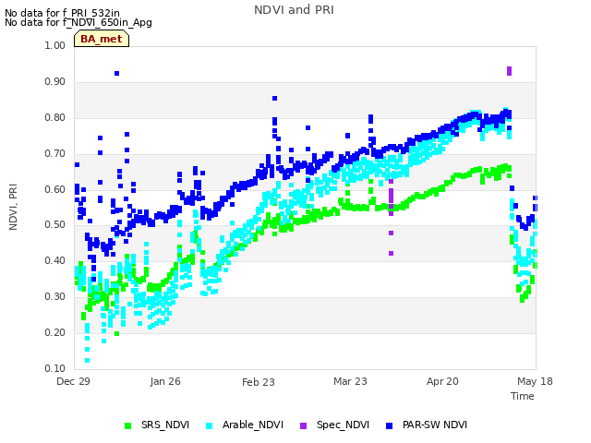This screenshot has width=591, height=443.
Task: Click the 1.00 y-axis tick label
Action: tap(55, 45)
